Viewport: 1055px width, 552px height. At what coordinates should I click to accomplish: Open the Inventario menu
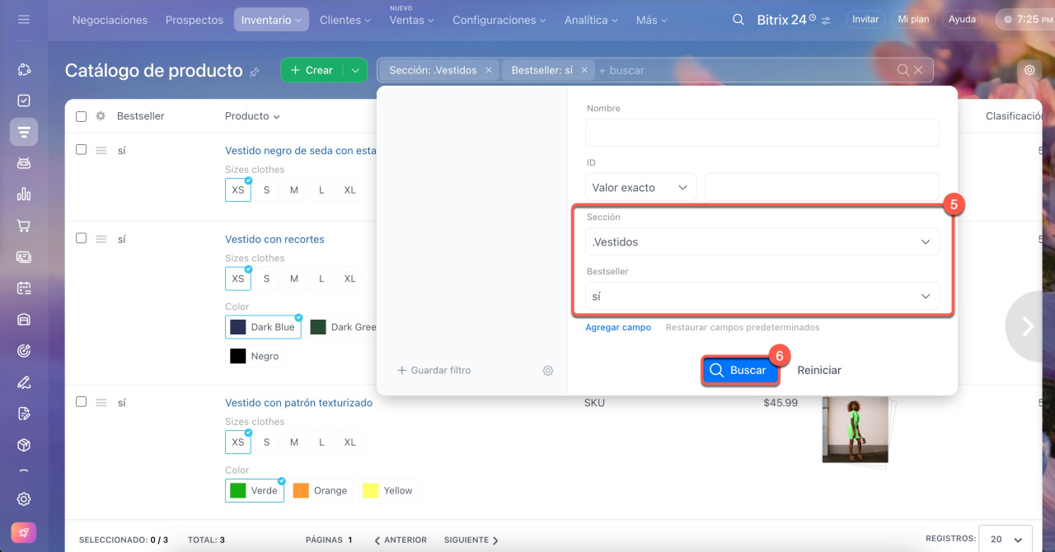click(271, 20)
